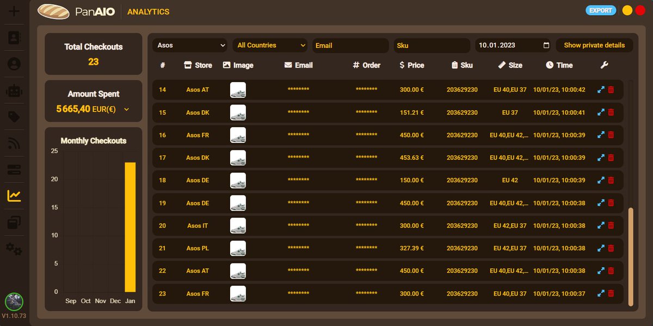Click the 327.39 € price cell

coord(411,248)
